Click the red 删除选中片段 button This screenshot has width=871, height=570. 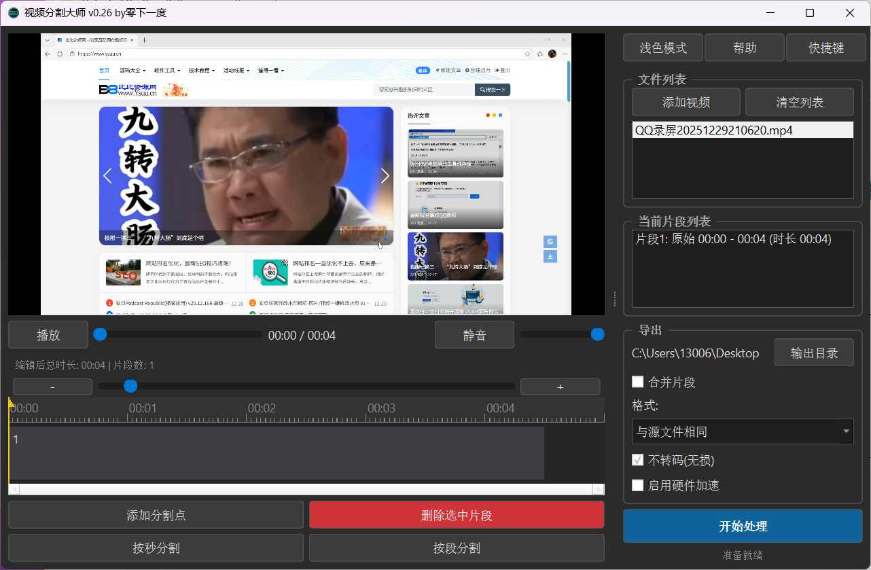[x=456, y=515]
